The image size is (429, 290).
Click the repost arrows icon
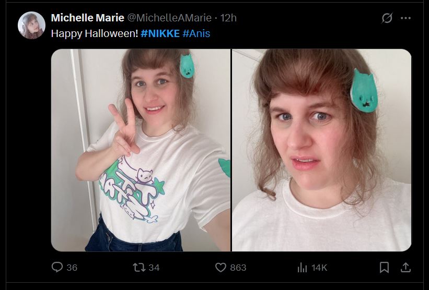[x=139, y=267]
